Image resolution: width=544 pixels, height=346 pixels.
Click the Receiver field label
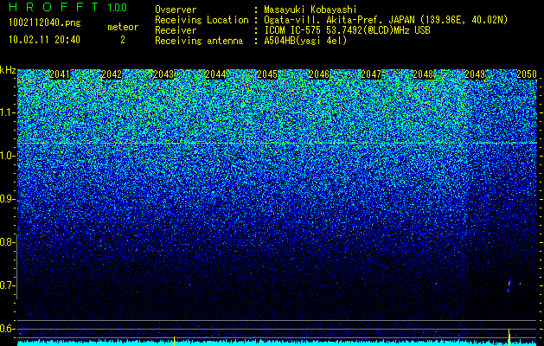[176, 30]
